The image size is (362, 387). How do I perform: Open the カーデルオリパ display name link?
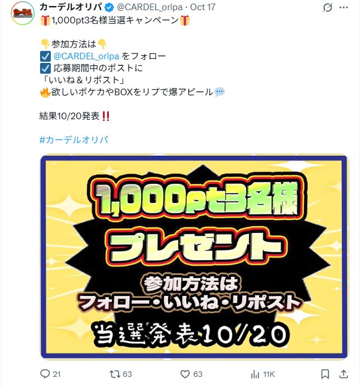click(x=71, y=7)
